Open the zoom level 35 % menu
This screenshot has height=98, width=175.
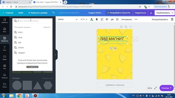[150, 88]
